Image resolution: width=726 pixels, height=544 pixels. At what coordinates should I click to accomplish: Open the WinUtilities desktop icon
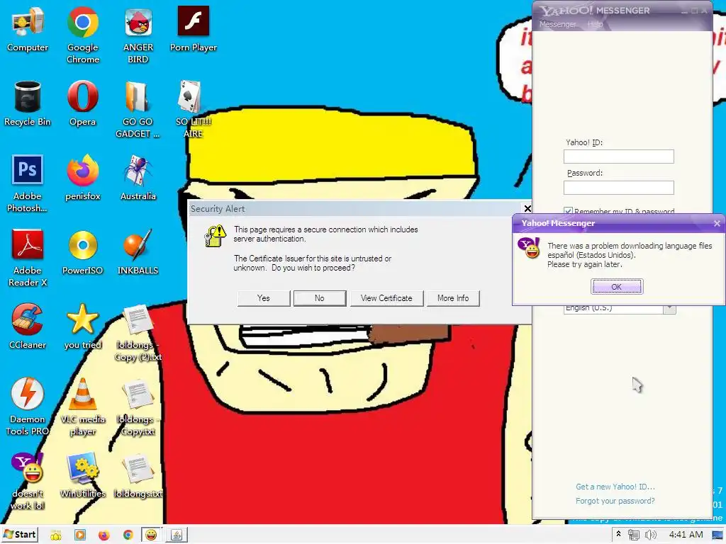pyautogui.click(x=82, y=475)
